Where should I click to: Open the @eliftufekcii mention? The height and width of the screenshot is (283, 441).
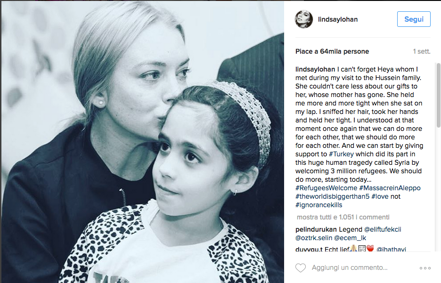click(x=383, y=229)
